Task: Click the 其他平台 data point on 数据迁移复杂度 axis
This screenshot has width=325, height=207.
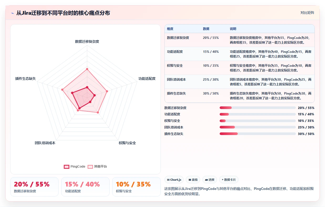Action: click(x=87, y=69)
